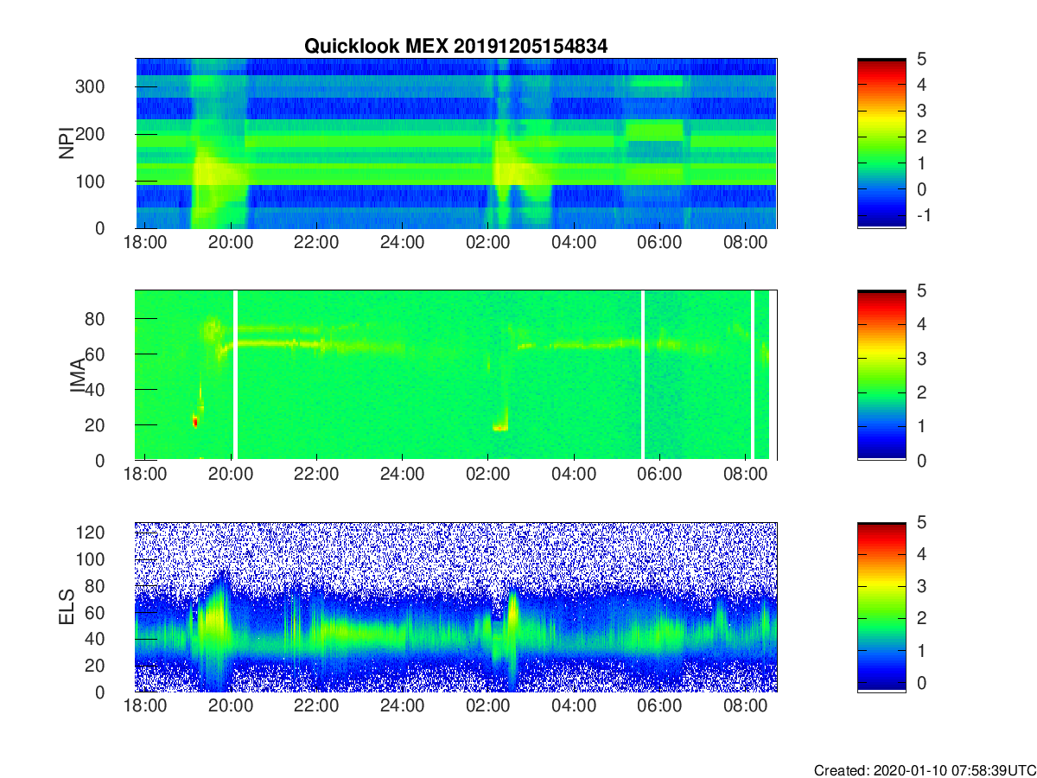Click '08:00' under the NPI panel
The height and width of the screenshot is (778, 1037).
[x=745, y=243]
